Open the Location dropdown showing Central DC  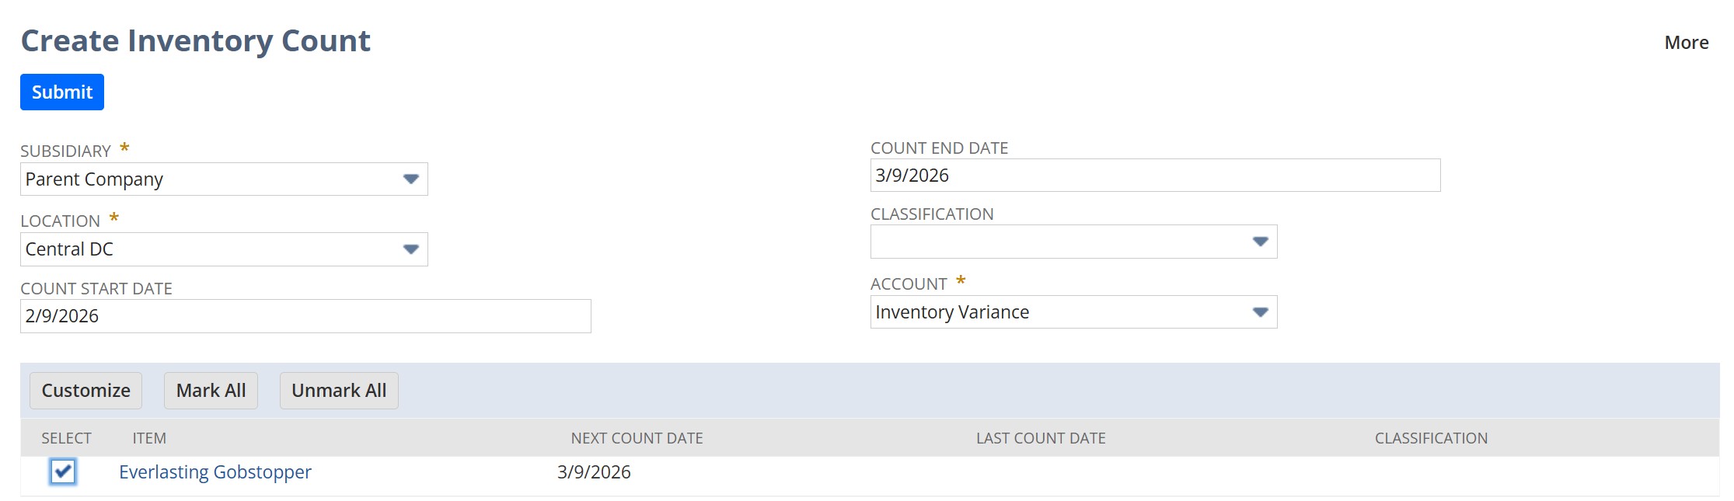point(224,249)
